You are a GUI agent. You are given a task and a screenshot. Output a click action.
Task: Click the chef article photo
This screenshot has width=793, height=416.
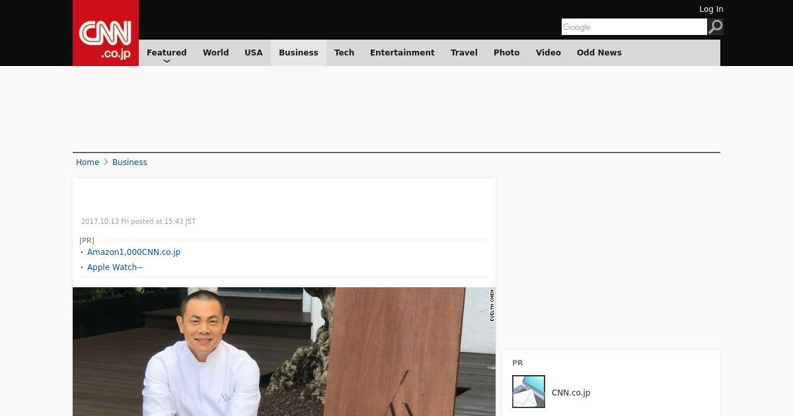click(284, 351)
